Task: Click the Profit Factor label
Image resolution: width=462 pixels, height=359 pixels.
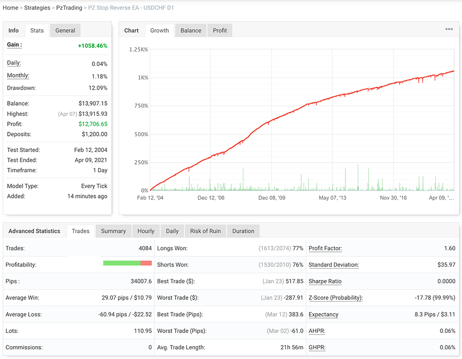Action: pyautogui.click(x=325, y=248)
